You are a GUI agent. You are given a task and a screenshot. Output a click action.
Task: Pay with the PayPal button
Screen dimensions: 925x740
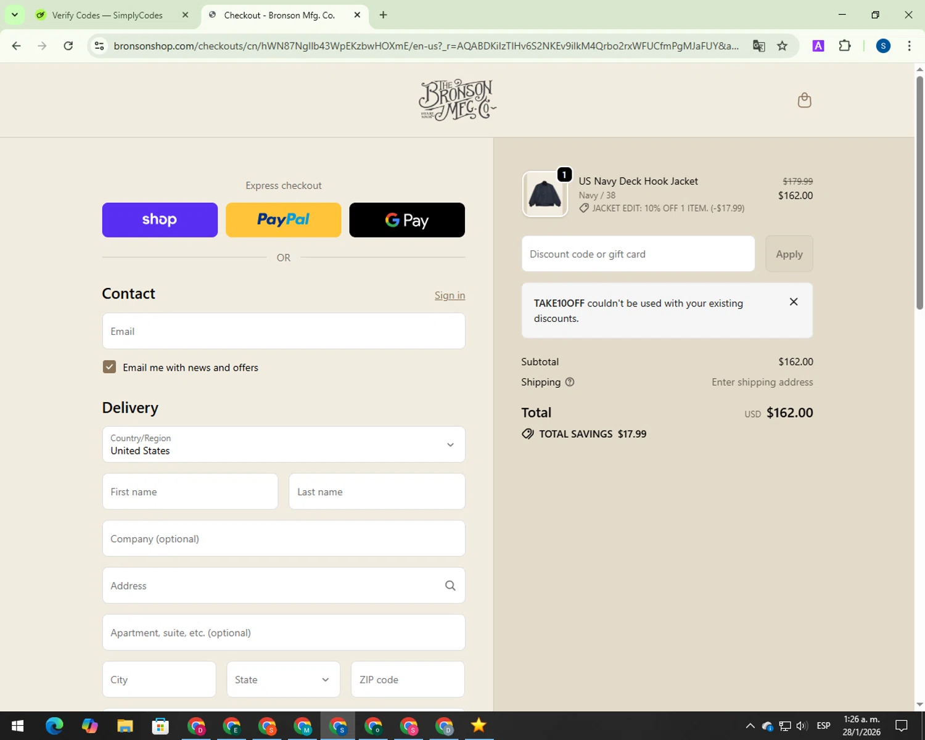[283, 220]
